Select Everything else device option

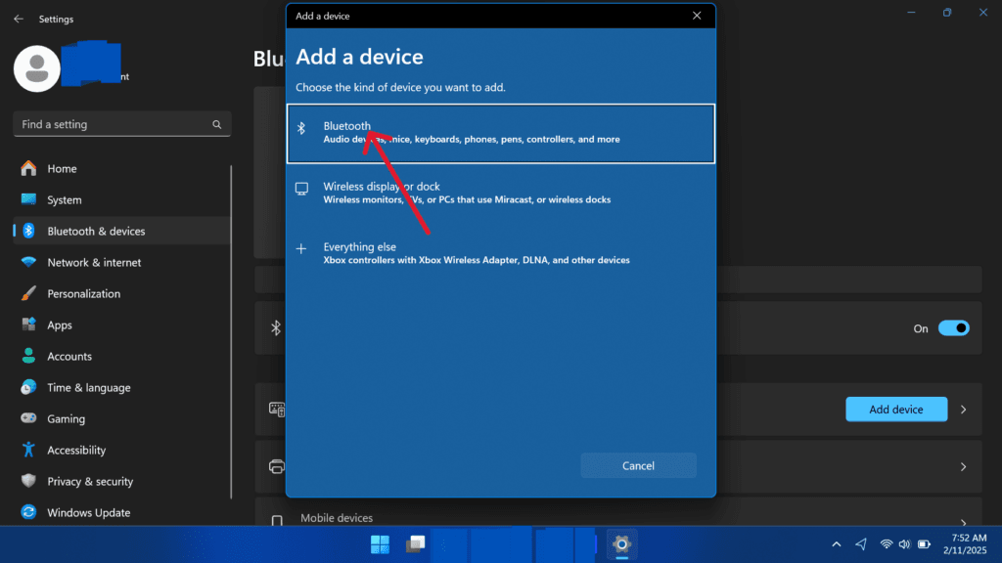[500, 253]
